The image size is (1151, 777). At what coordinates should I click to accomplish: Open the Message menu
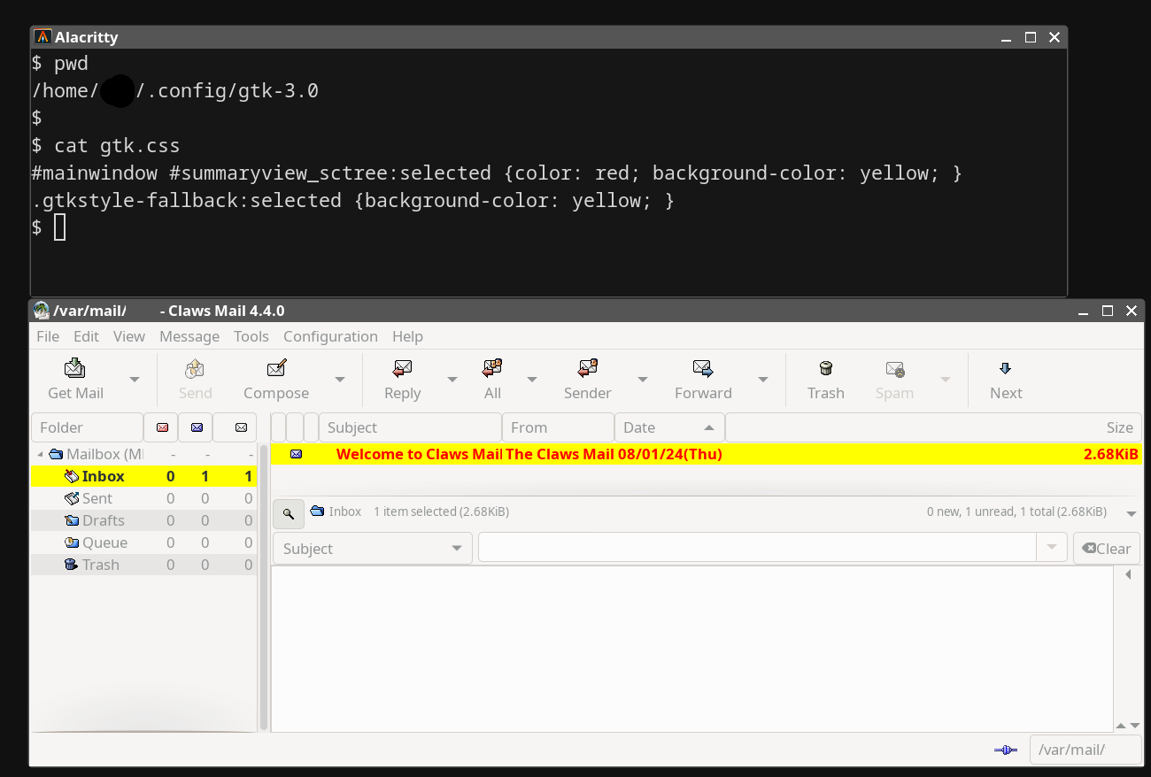(x=189, y=336)
